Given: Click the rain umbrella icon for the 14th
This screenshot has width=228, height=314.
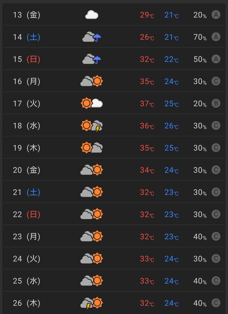Looking at the screenshot, I should 92,37.
